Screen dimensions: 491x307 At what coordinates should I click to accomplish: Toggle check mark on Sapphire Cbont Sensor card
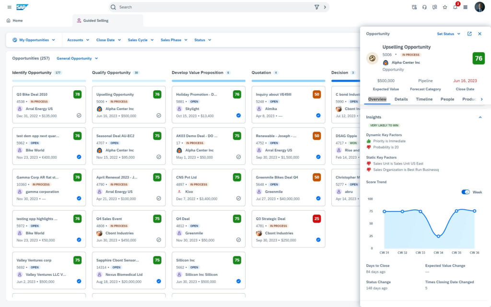click(x=159, y=281)
